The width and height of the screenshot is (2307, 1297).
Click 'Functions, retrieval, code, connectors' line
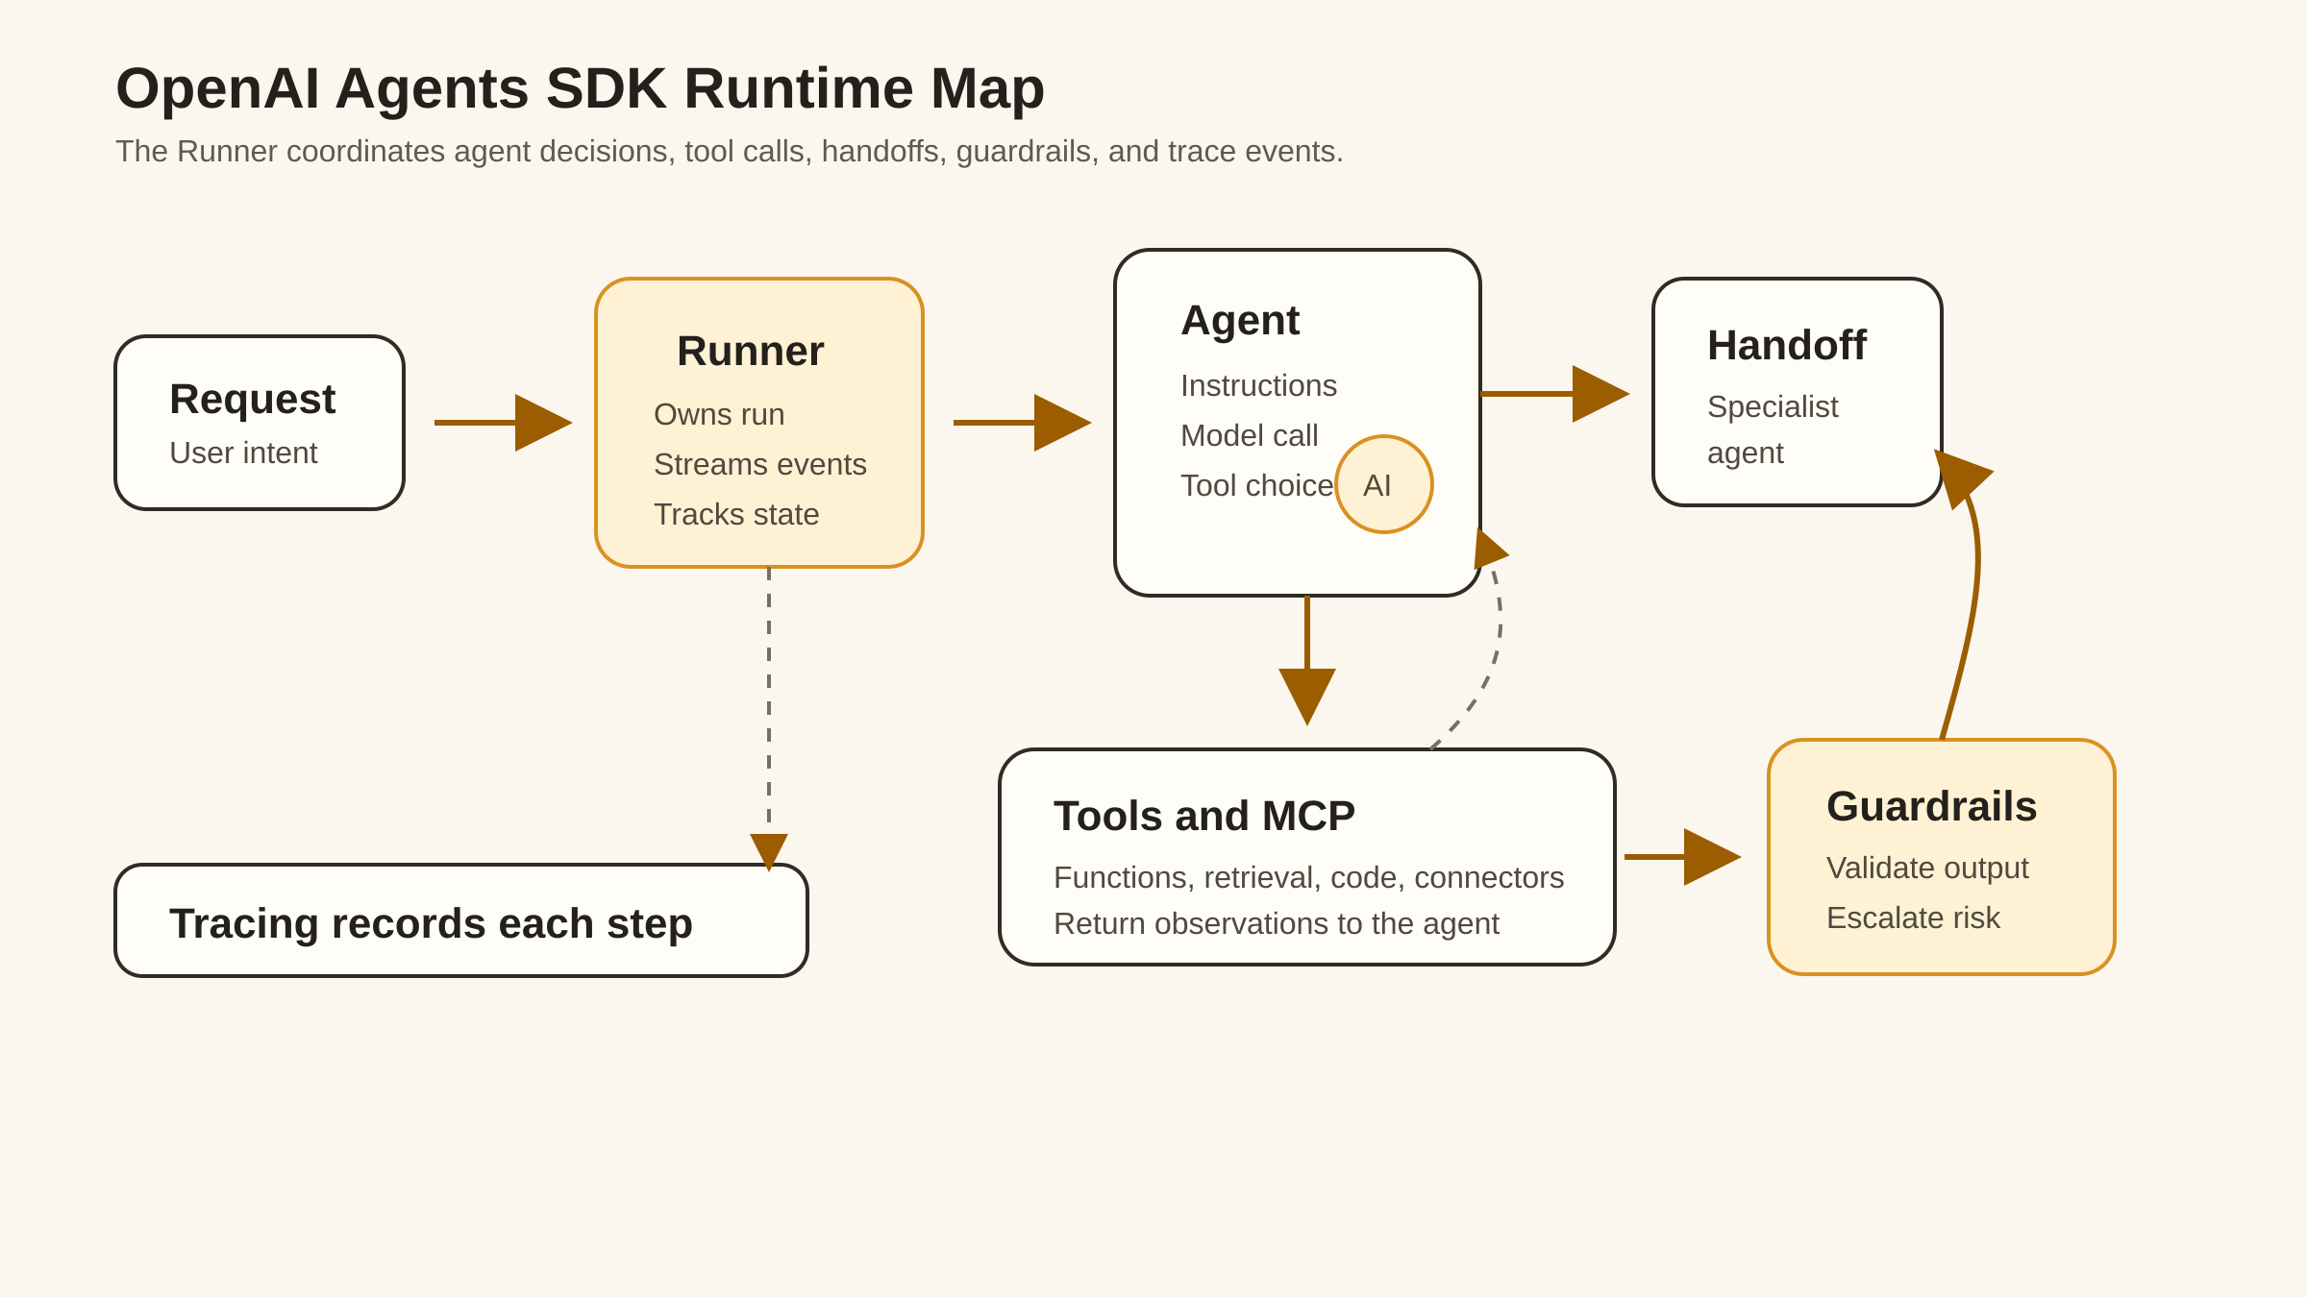pyautogui.click(x=1308, y=877)
